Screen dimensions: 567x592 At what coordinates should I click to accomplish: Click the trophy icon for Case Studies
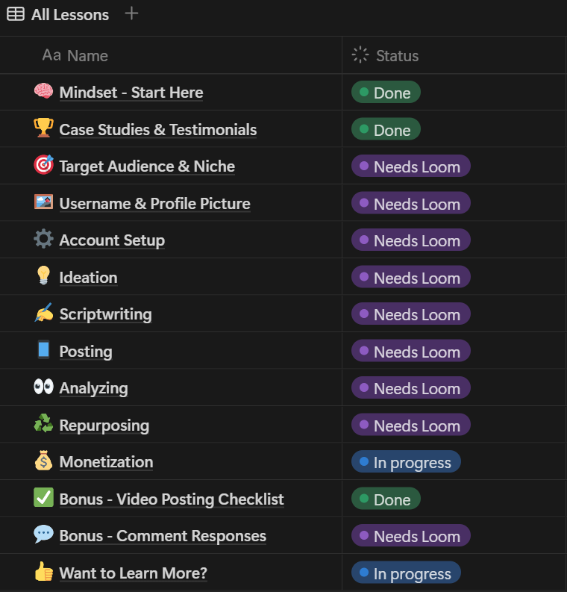click(x=44, y=129)
